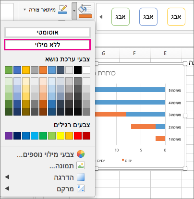This screenshot has height=199, width=194.
Task: Select the purple standard color swatch
Action: [x=9, y=136]
